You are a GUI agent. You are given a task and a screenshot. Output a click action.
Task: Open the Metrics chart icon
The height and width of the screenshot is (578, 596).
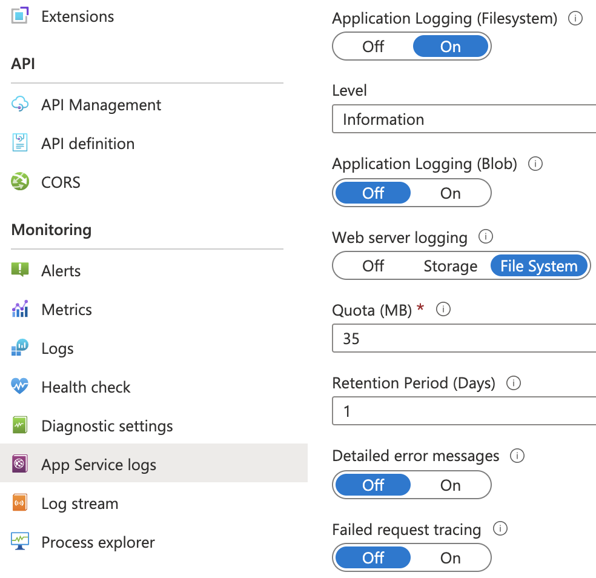coord(20,310)
